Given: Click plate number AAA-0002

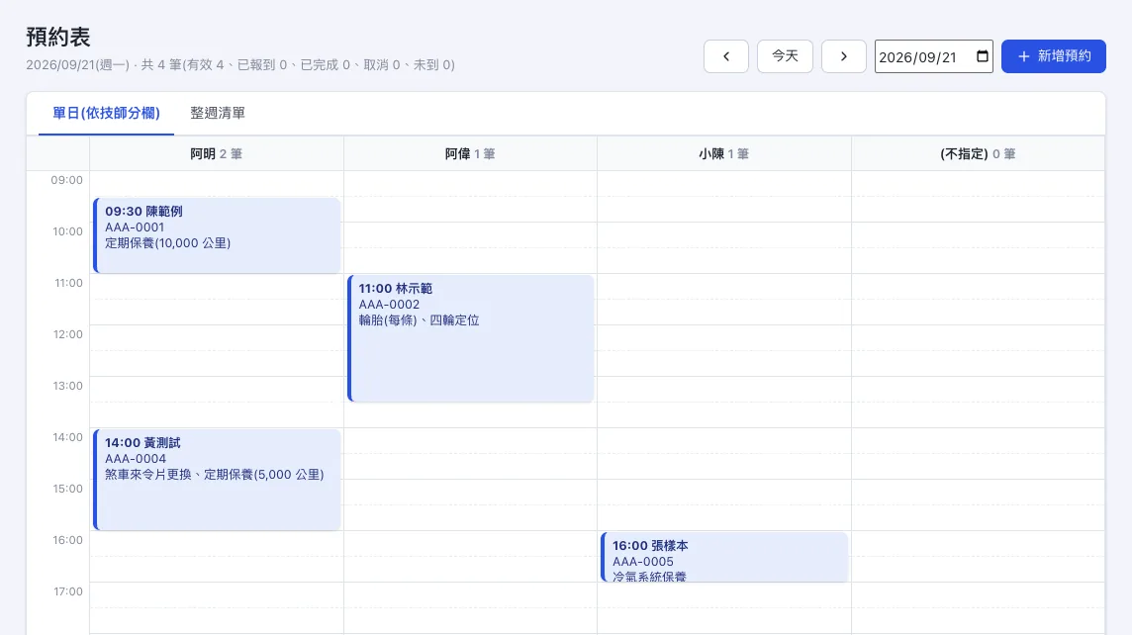Looking at the screenshot, I should pyautogui.click(x=389, y=305).
